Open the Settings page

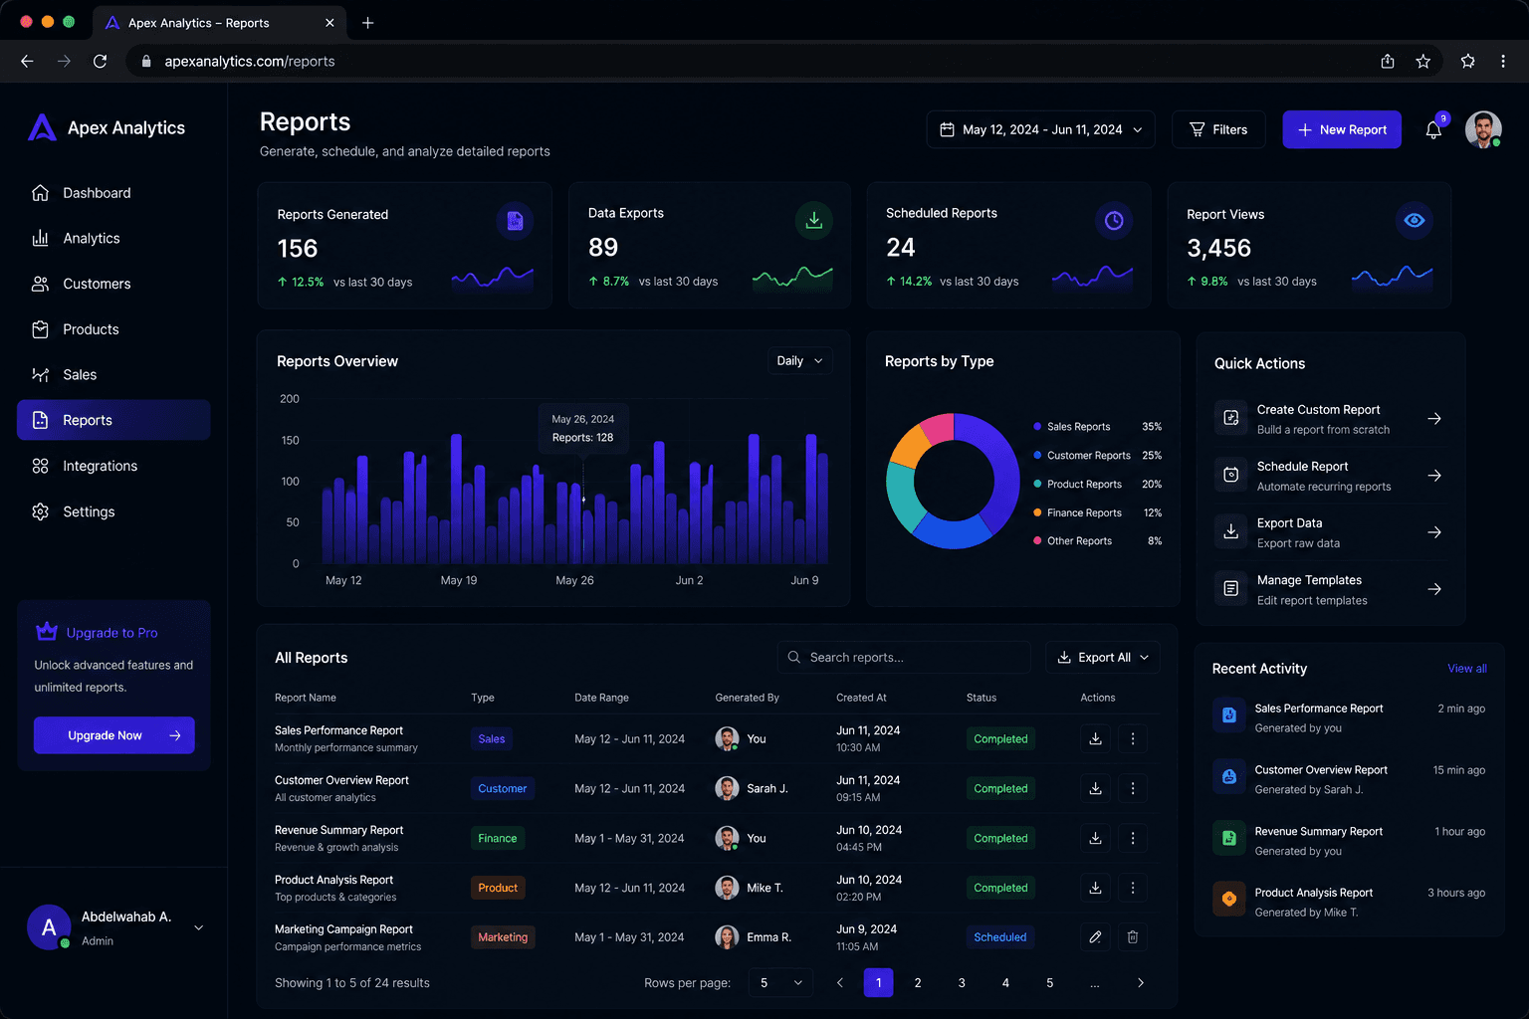point(113,511)
